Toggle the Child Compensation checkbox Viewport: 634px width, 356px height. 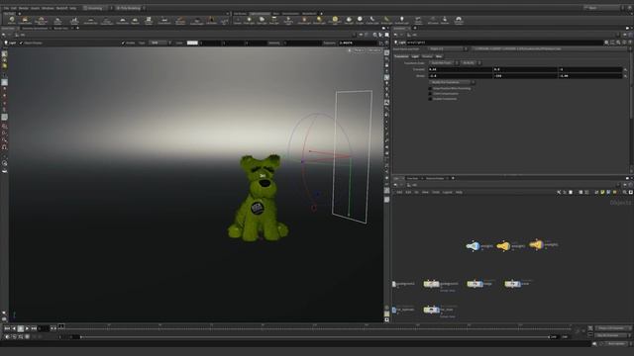[x=430, y=94]
